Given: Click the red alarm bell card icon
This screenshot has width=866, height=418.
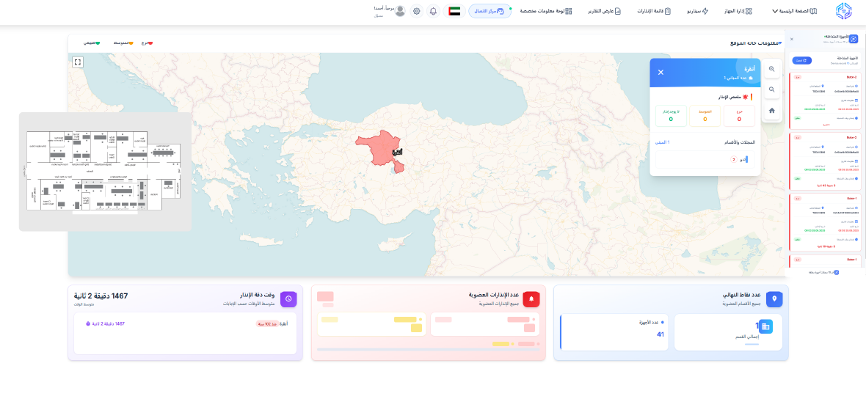Looking at the screenshot, I should [531, 298].
